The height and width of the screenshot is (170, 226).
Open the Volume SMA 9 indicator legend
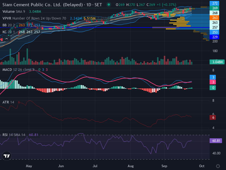pos(14,11)
